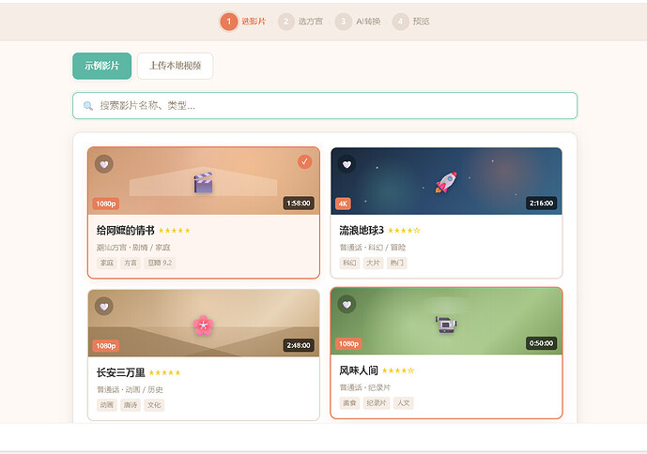Click star rating of 流浪地球3
Viewport: 647px width, 454px height.
point(404,231)
